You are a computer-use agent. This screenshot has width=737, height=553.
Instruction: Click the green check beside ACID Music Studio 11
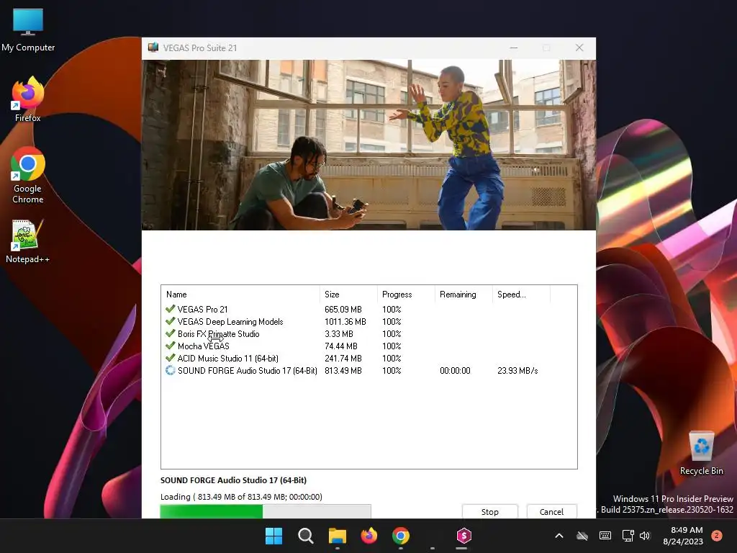coord(170,358)
